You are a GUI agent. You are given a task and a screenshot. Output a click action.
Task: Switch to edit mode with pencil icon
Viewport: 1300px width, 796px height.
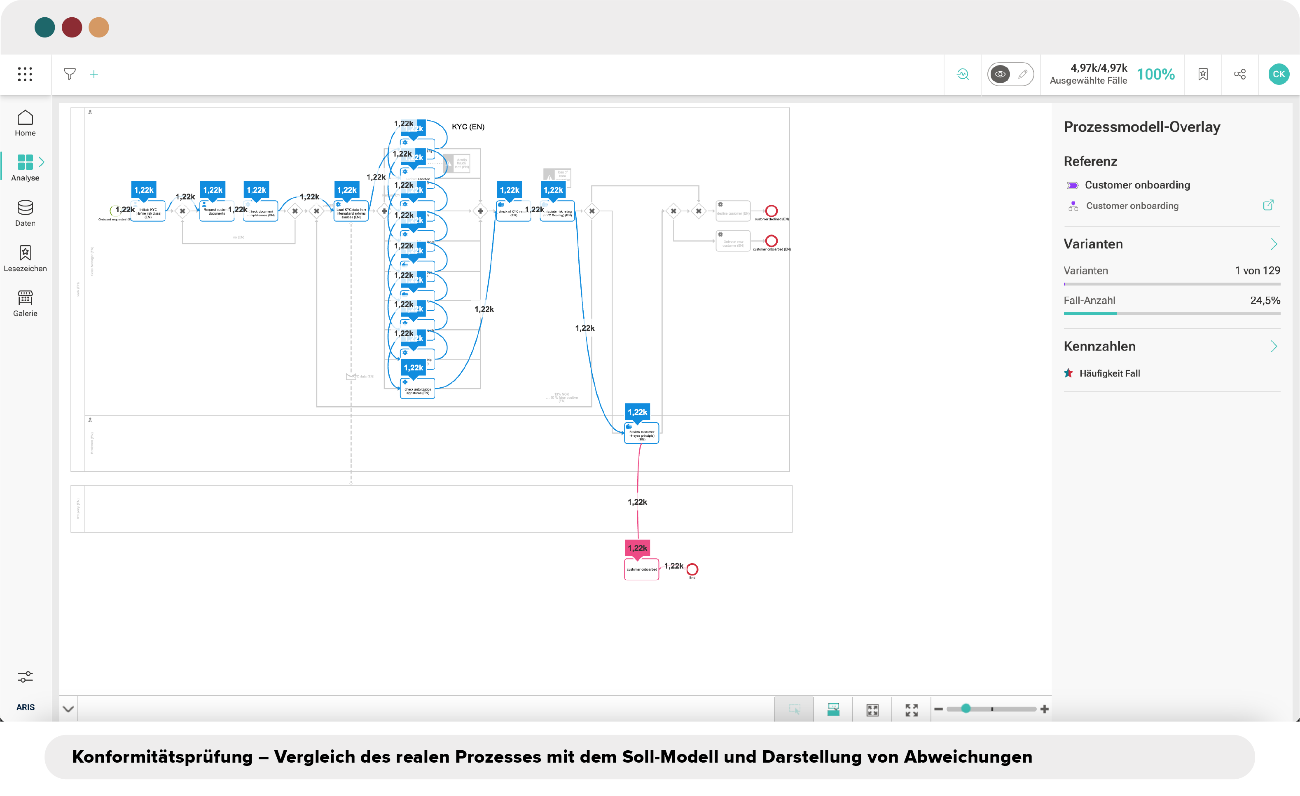(x=1022, y=75)
